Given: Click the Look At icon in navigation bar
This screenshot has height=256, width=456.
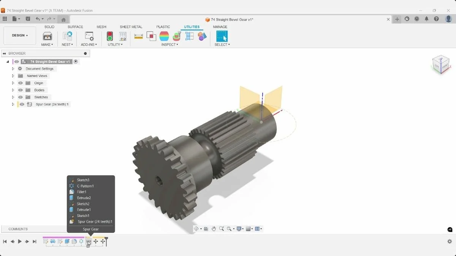Looking at the screenshot, I should (206, 229).
